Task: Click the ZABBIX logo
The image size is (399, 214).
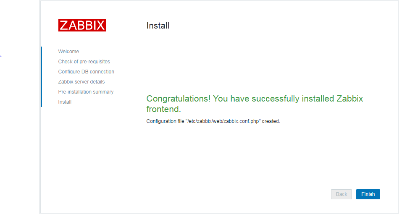Action: coord(82,25)
